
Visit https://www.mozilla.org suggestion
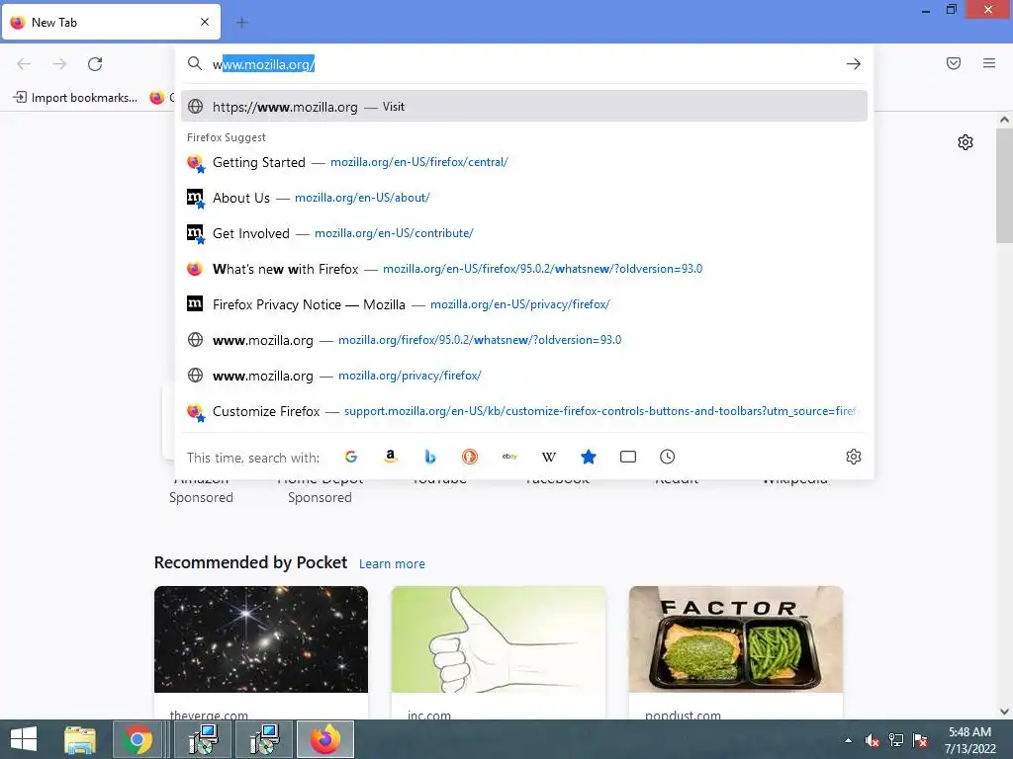click(524, 107)
